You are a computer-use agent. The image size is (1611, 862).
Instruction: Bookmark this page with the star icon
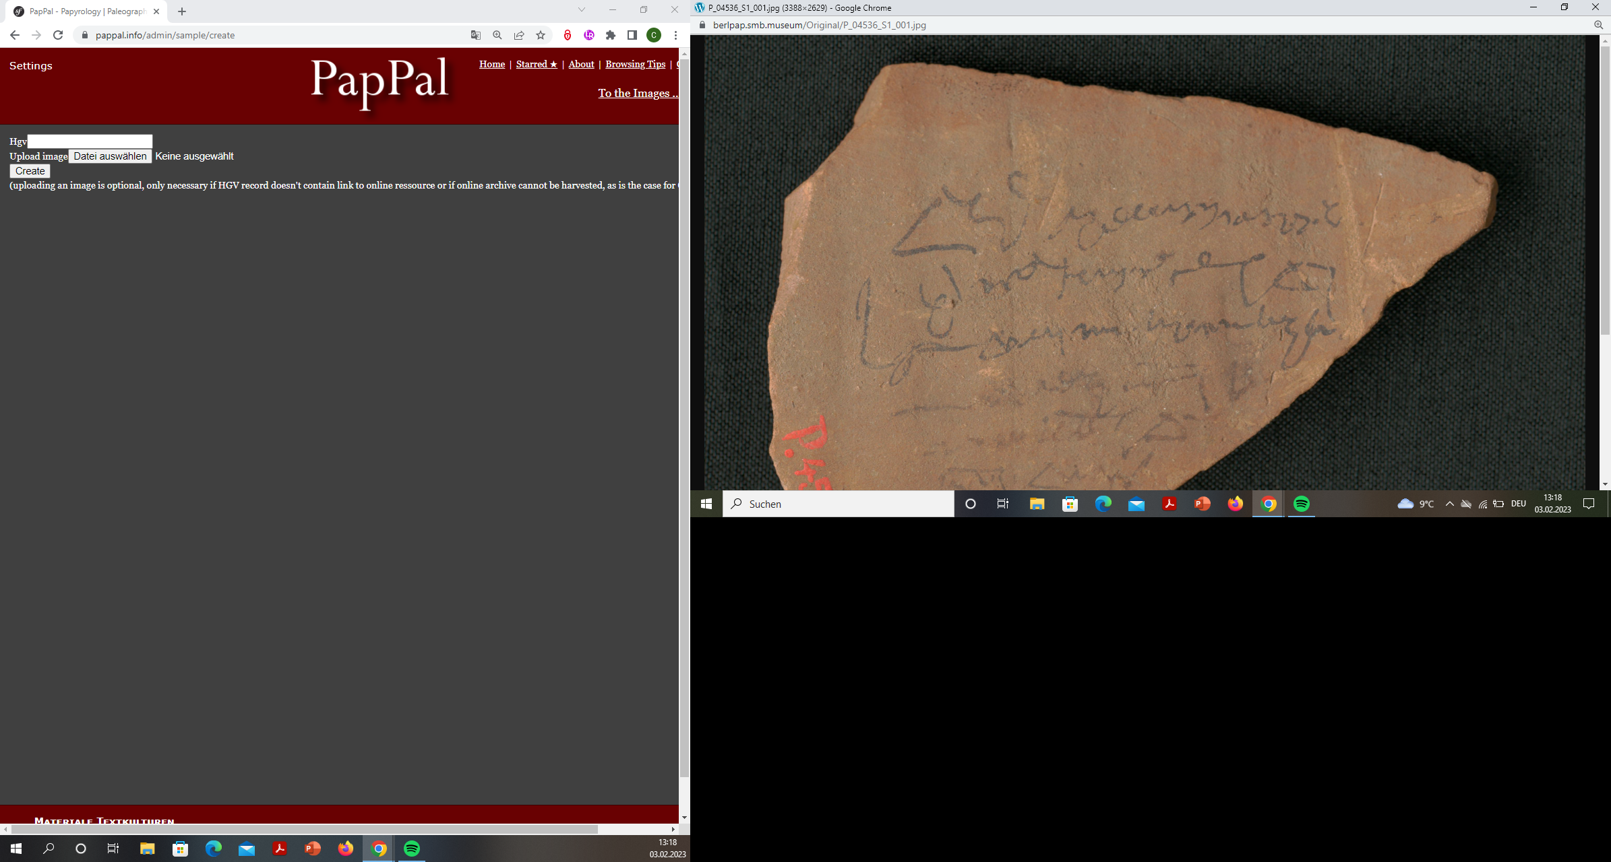541,35
